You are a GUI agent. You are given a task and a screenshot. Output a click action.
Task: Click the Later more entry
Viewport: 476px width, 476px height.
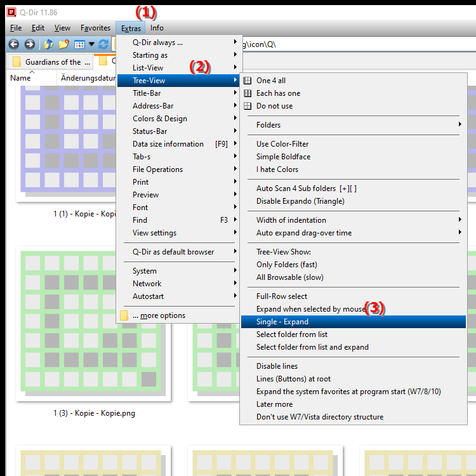(x=354, y=404)
